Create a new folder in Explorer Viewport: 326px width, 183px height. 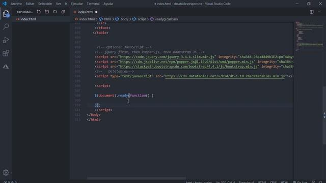pyautogui.click(x=47, y=12)
